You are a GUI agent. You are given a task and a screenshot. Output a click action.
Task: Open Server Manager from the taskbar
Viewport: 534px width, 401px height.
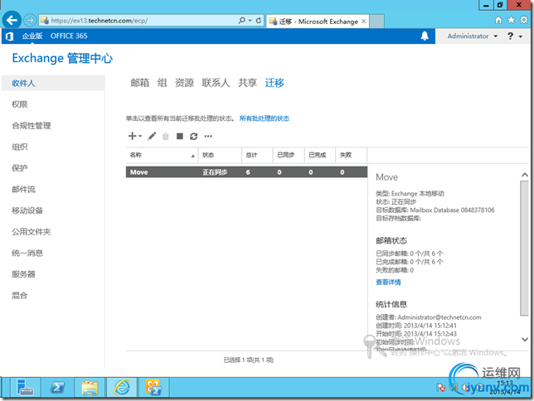click(x=25, y=388)
